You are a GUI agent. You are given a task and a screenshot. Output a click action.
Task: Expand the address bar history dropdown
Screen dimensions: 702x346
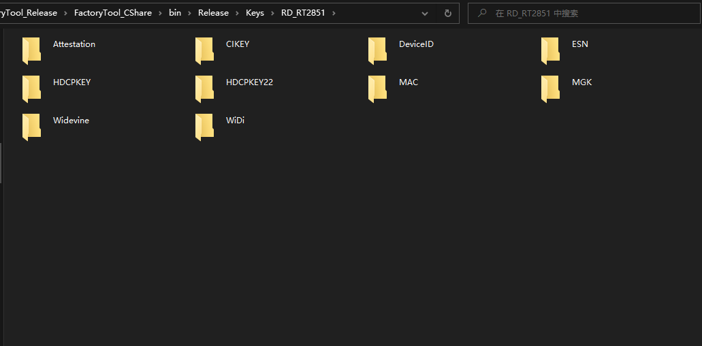[425, 13]
